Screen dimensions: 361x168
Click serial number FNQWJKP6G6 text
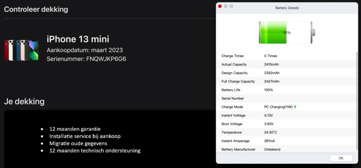(x=106, y=59)
